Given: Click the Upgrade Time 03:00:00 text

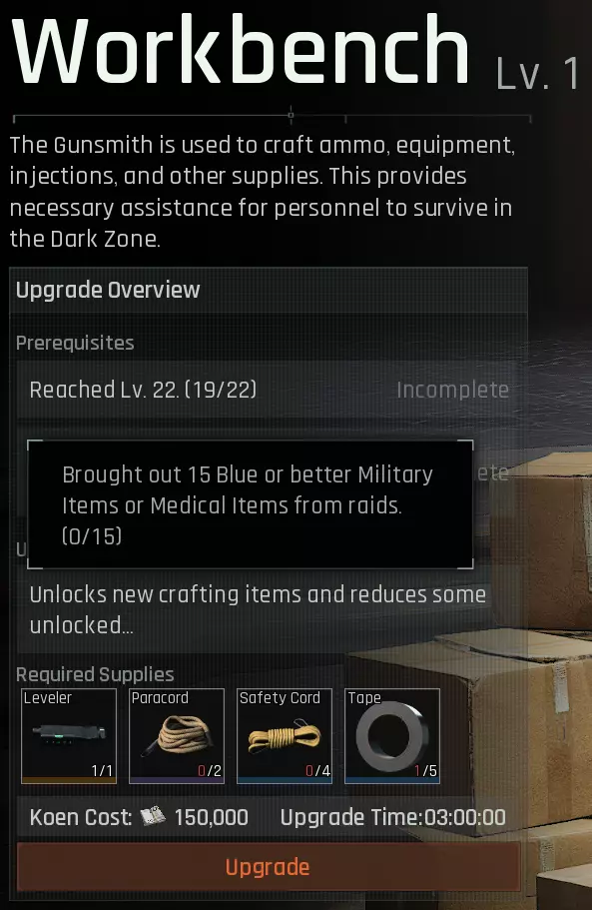Looking at the screenshot, I should point(393,817).
